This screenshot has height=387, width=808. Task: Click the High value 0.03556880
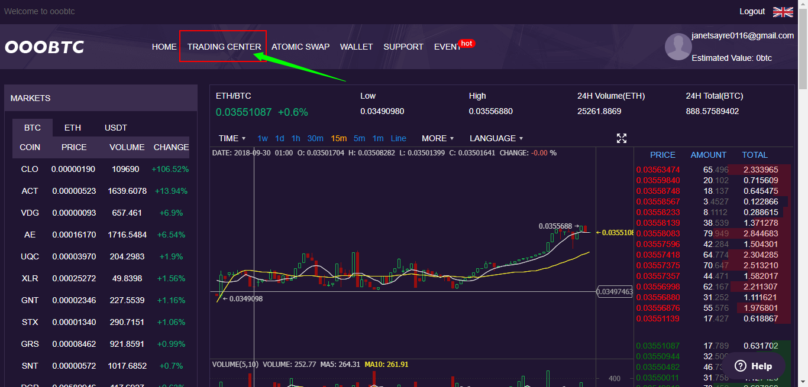click(491, 111)
